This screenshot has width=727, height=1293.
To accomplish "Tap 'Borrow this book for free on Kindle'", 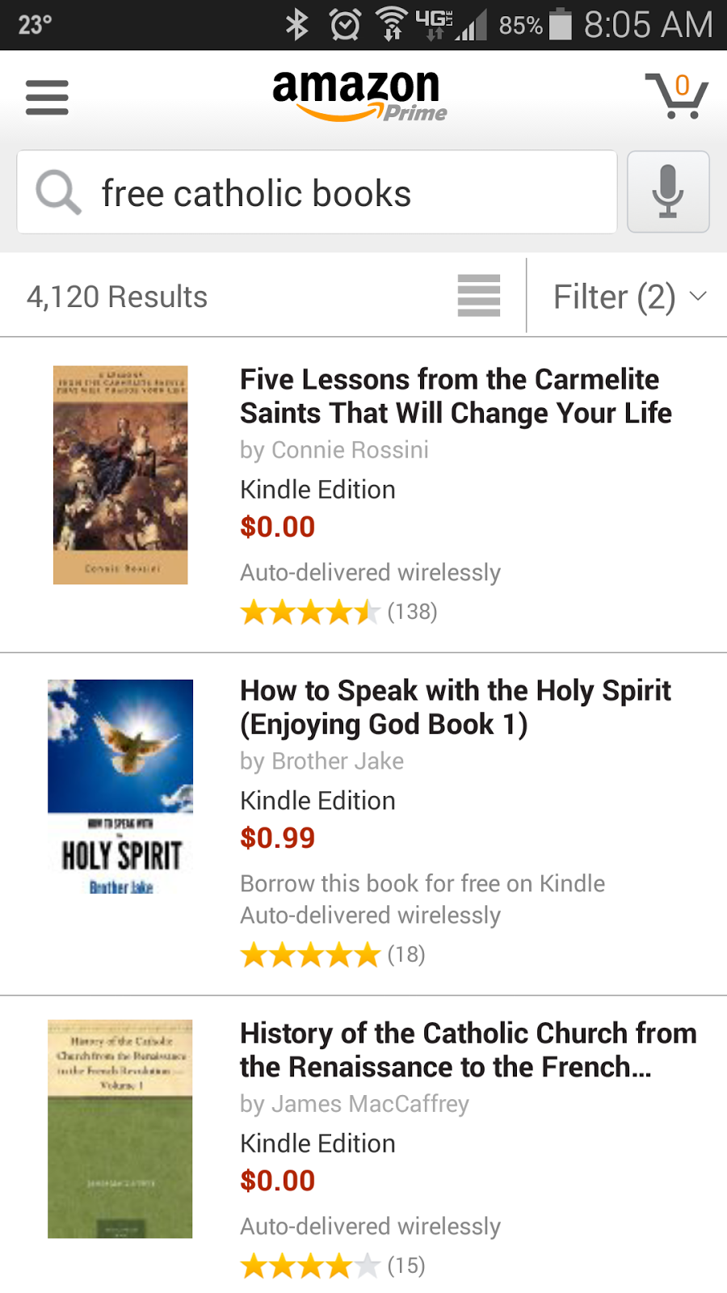I will (x=422, y=883).
